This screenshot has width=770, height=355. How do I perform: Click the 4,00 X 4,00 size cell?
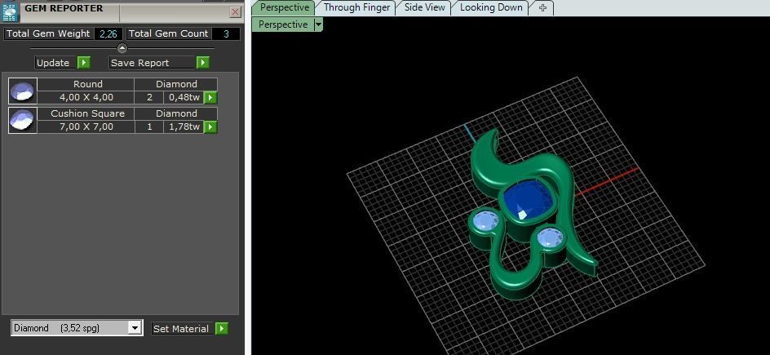point(86,97)
